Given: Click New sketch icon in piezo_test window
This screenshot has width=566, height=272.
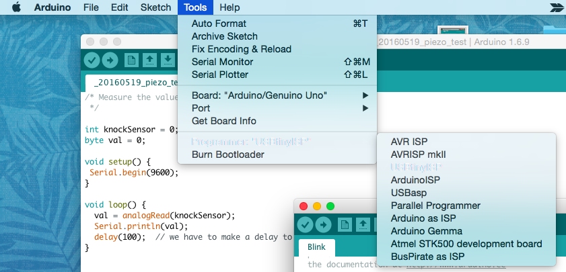Looking at the screenshot, I should point(131,60).
